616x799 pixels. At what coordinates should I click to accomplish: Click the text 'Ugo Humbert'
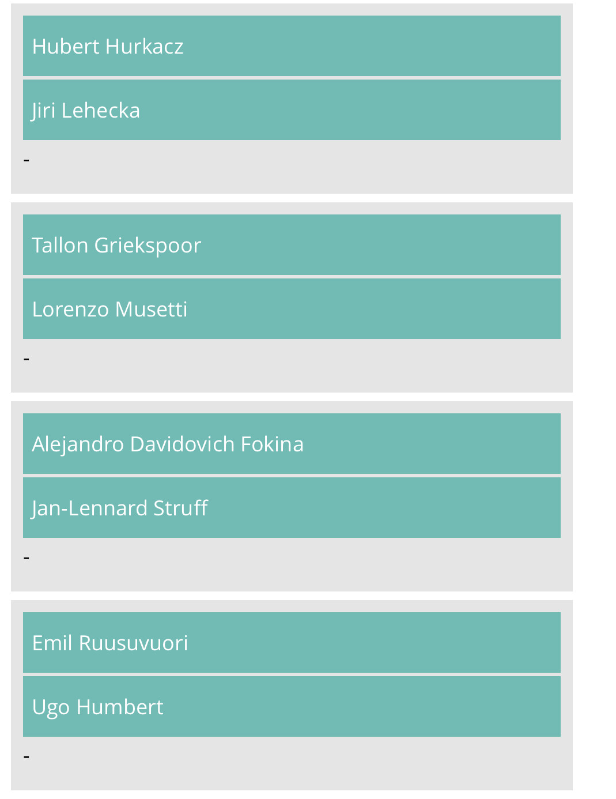pos(98,707)
